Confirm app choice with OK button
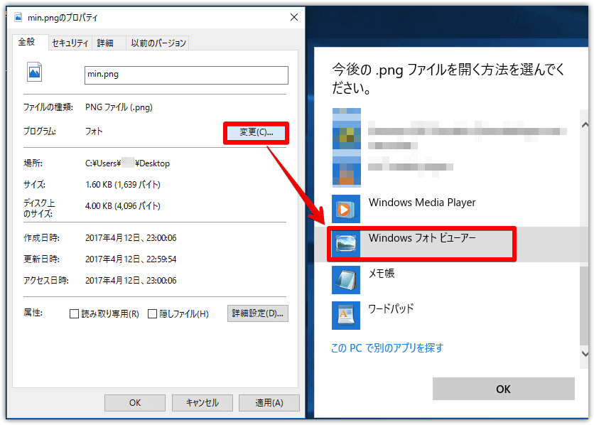The height and width of the screenshot is (425, 594). [x=503, y=389]
